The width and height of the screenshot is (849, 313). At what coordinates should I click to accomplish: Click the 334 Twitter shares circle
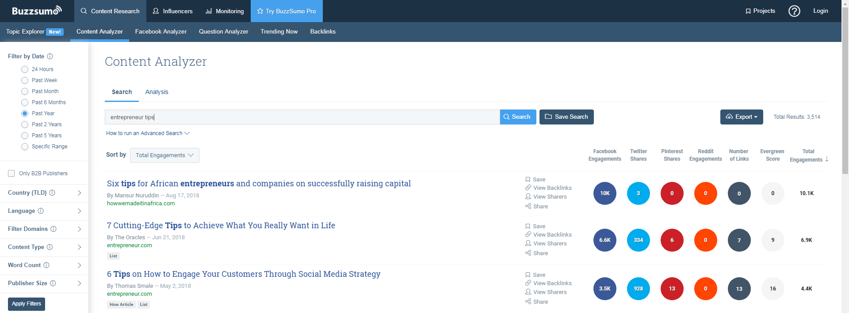tap(639, 240)
